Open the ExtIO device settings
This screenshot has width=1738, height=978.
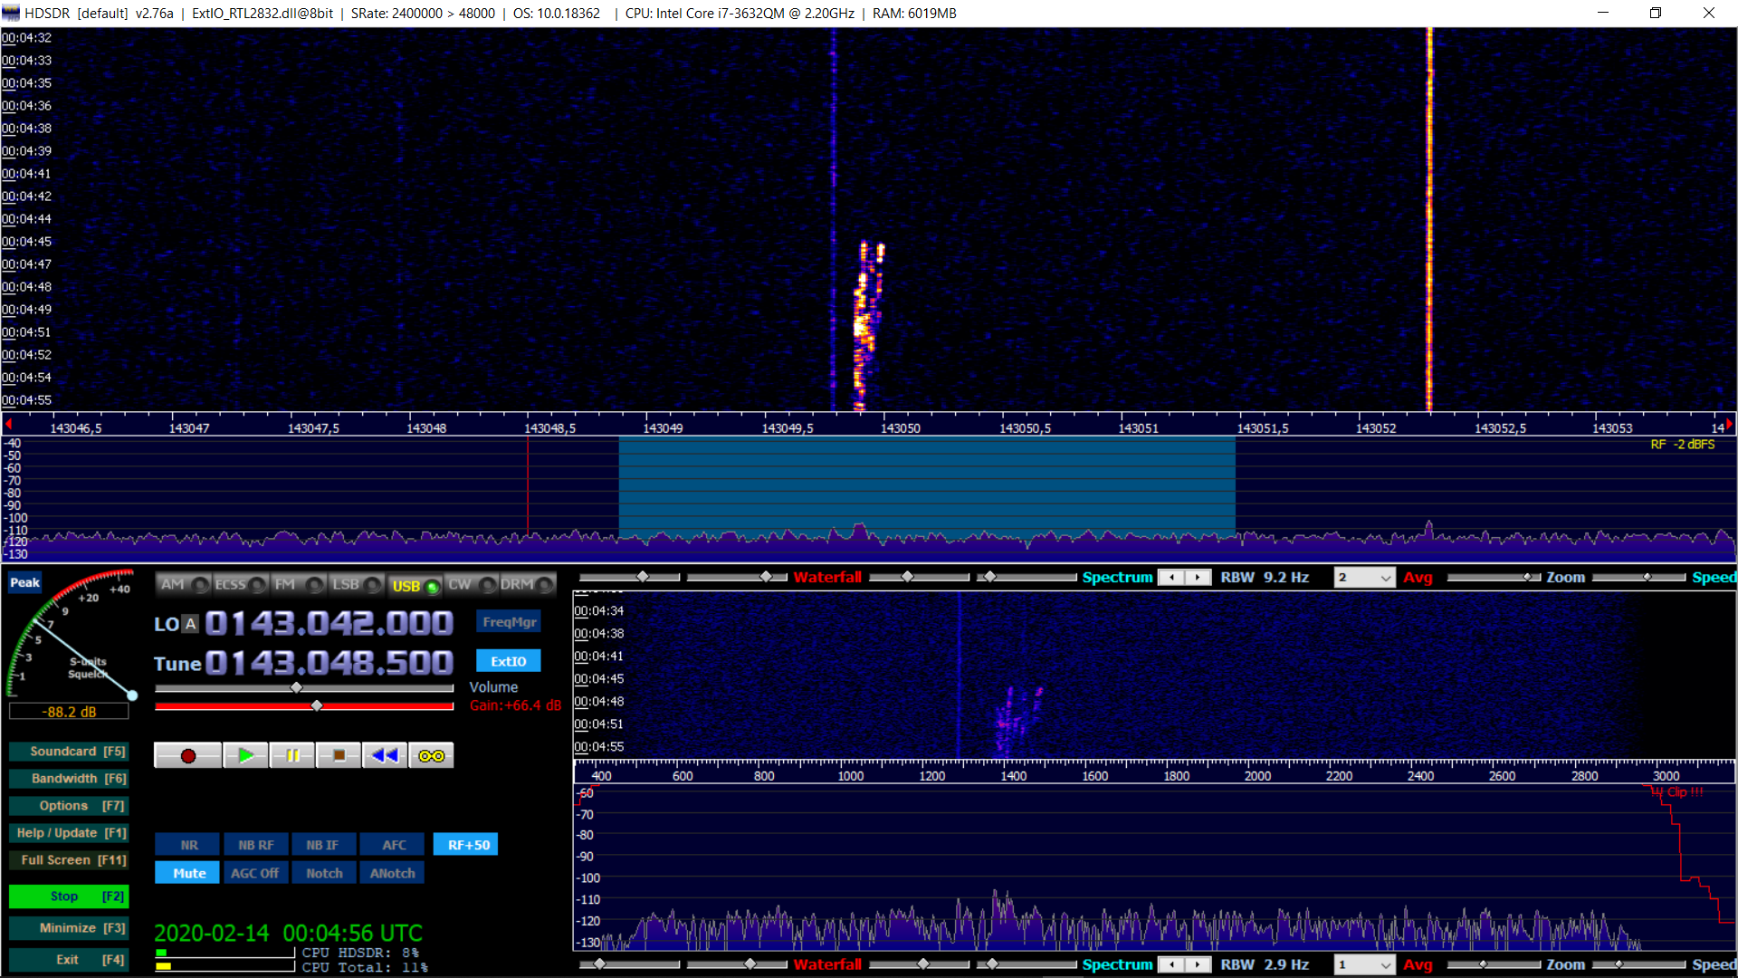coord(509,661)
